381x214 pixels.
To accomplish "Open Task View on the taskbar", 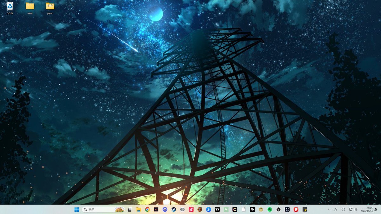I will [130, 210].
